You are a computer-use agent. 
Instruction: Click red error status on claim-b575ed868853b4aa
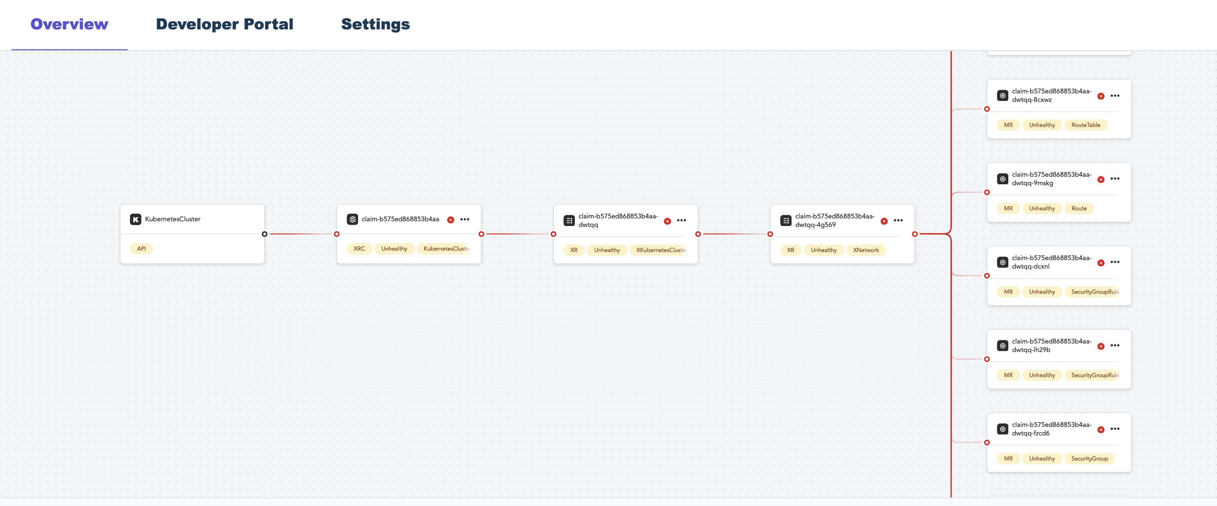coord(451,220)
